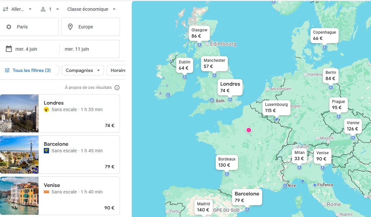371x217 pixels.
Task: Click the Madrid 140 € map label
Action: pos(203,207)
